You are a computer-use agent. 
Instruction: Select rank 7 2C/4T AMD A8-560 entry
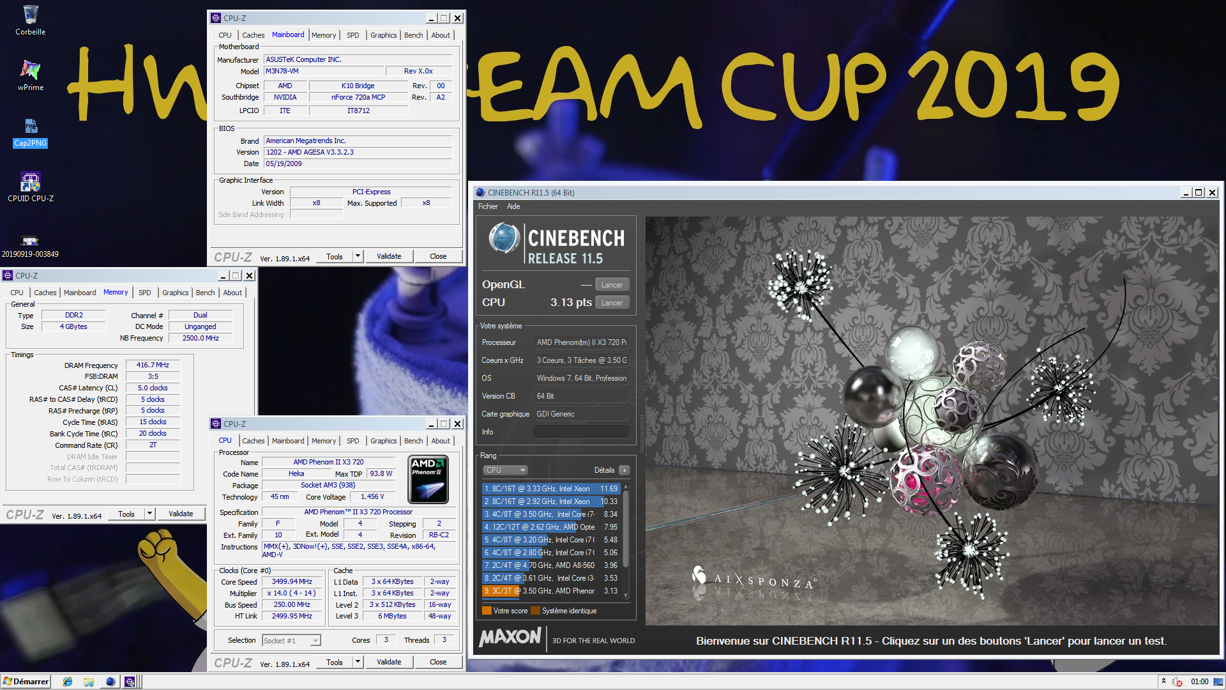(551, 565)
